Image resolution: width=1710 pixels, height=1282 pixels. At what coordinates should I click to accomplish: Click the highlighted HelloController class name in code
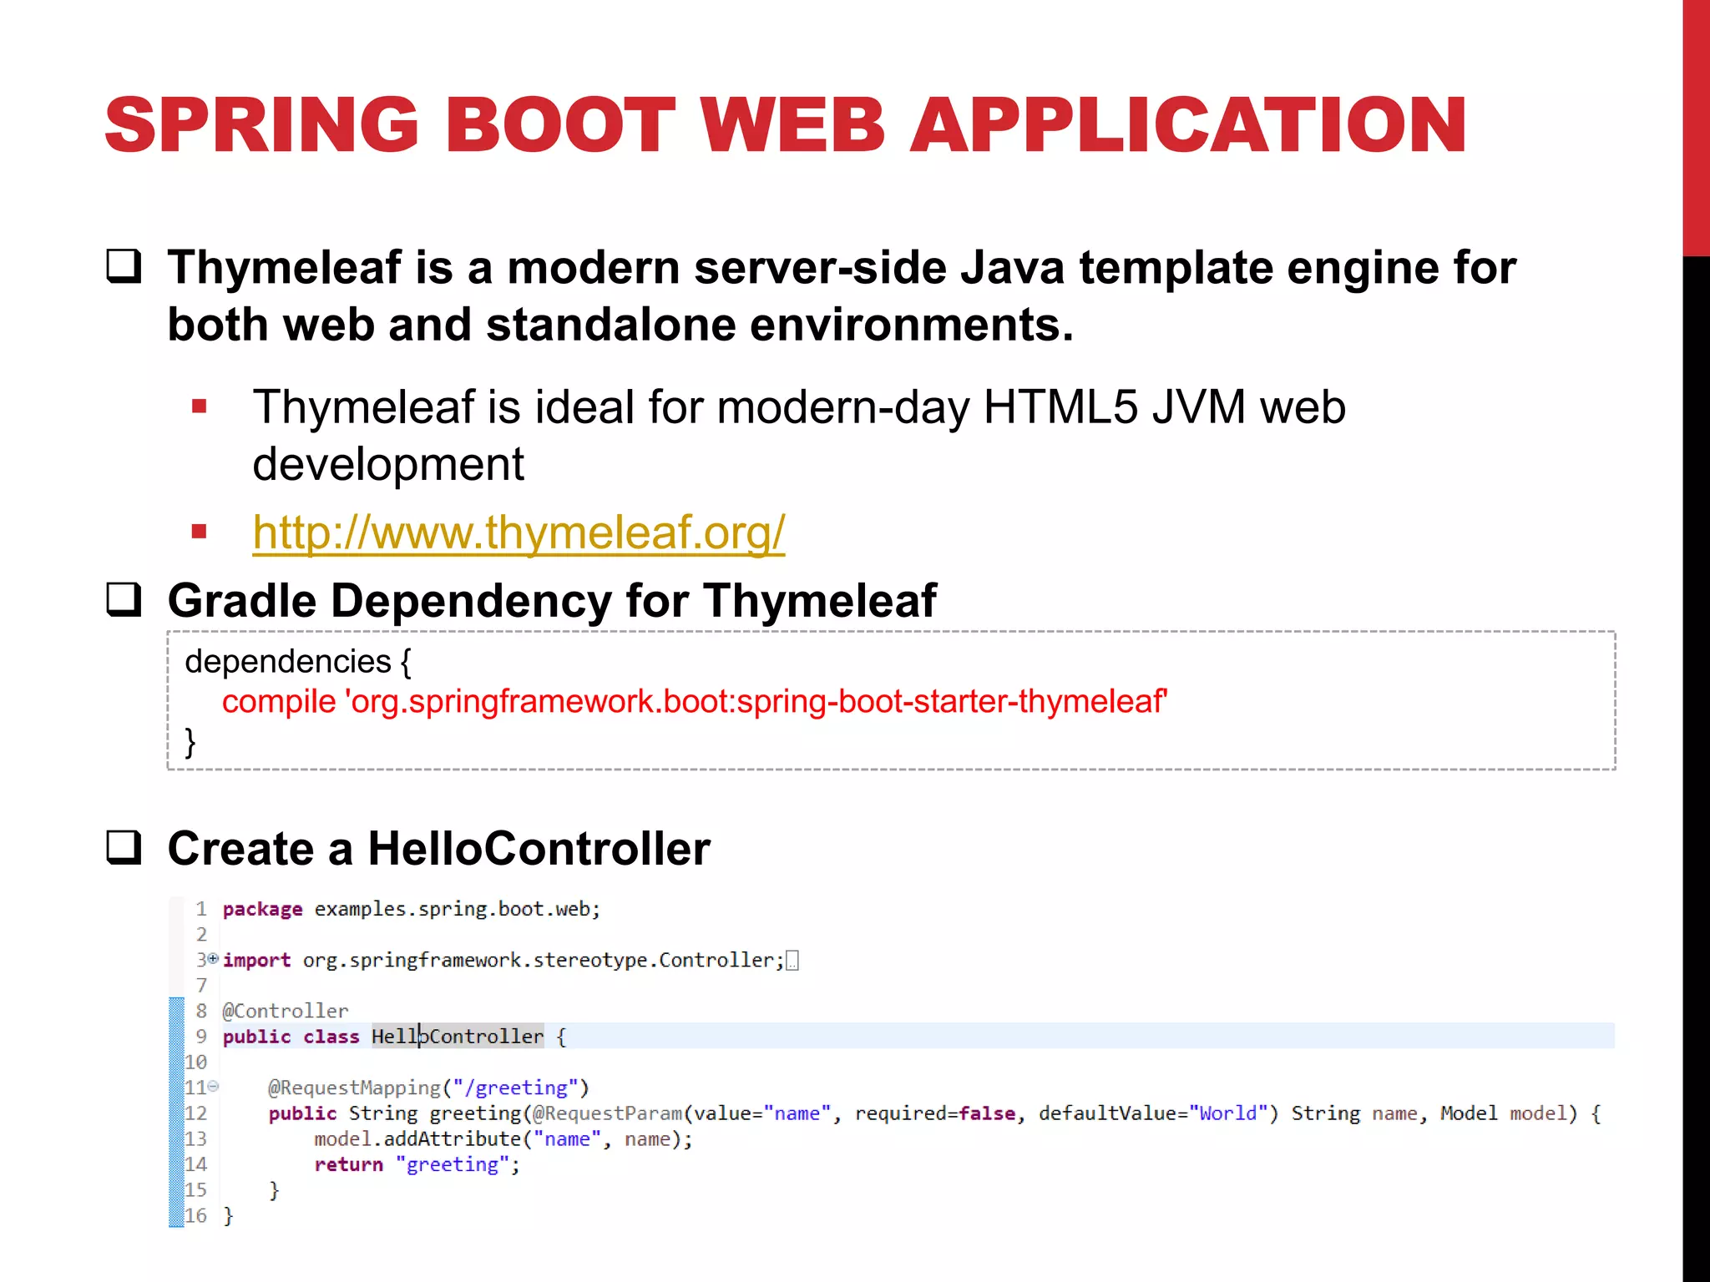click(x=458, y=1036)
